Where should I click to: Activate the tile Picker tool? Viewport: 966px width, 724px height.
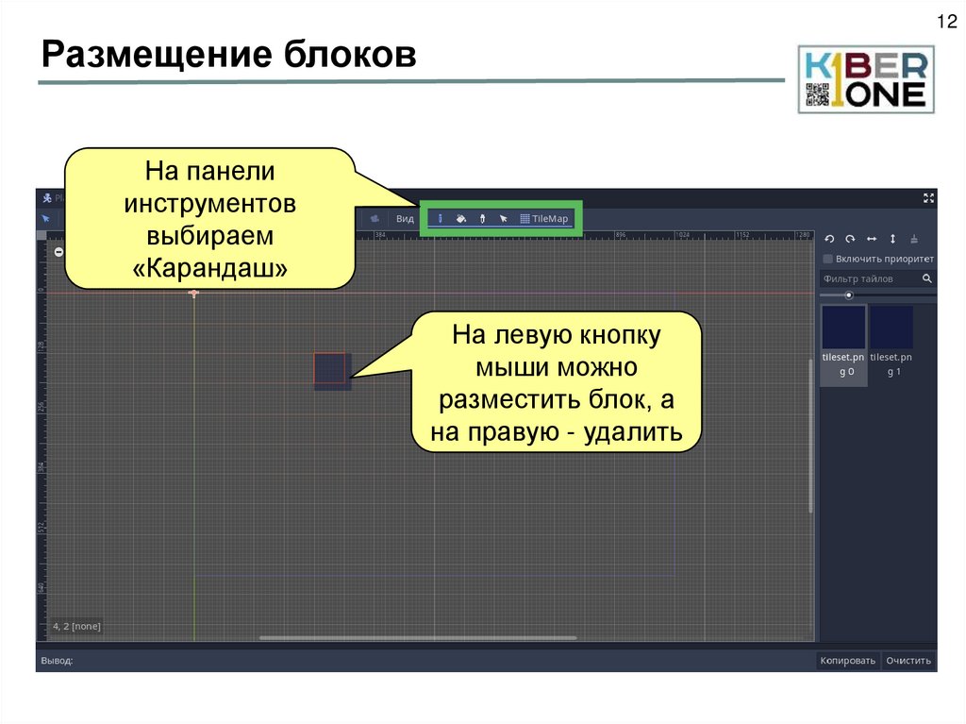[483, 219]
